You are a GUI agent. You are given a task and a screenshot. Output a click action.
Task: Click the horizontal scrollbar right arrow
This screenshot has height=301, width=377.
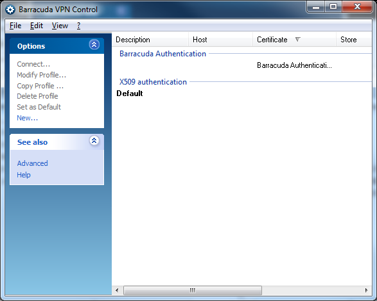(367, 291)
